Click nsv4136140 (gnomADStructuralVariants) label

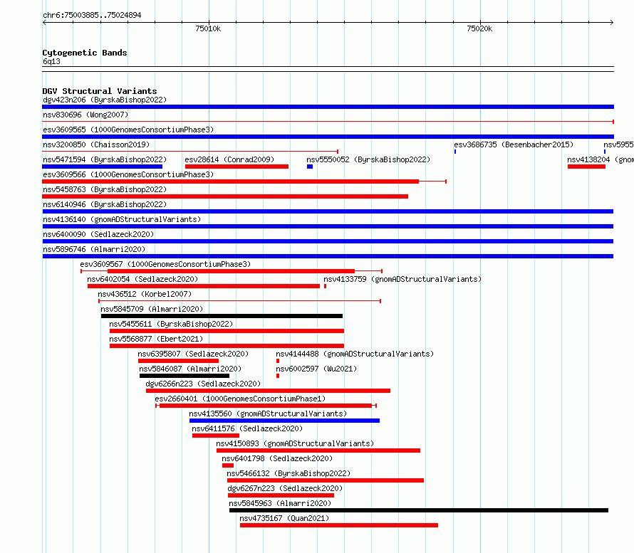coord(122,219)
